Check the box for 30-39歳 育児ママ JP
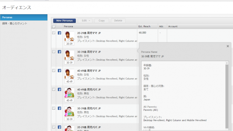The height and width of the screenshot is (131, 233). (x=54, y=52)
